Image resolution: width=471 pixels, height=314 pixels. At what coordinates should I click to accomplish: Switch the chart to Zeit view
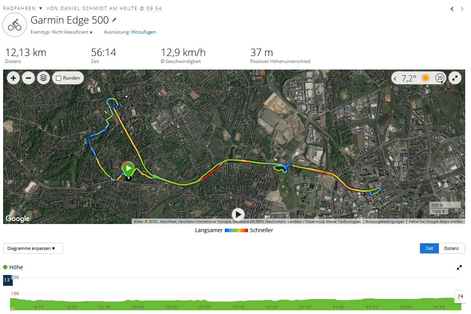coord(429,248)
